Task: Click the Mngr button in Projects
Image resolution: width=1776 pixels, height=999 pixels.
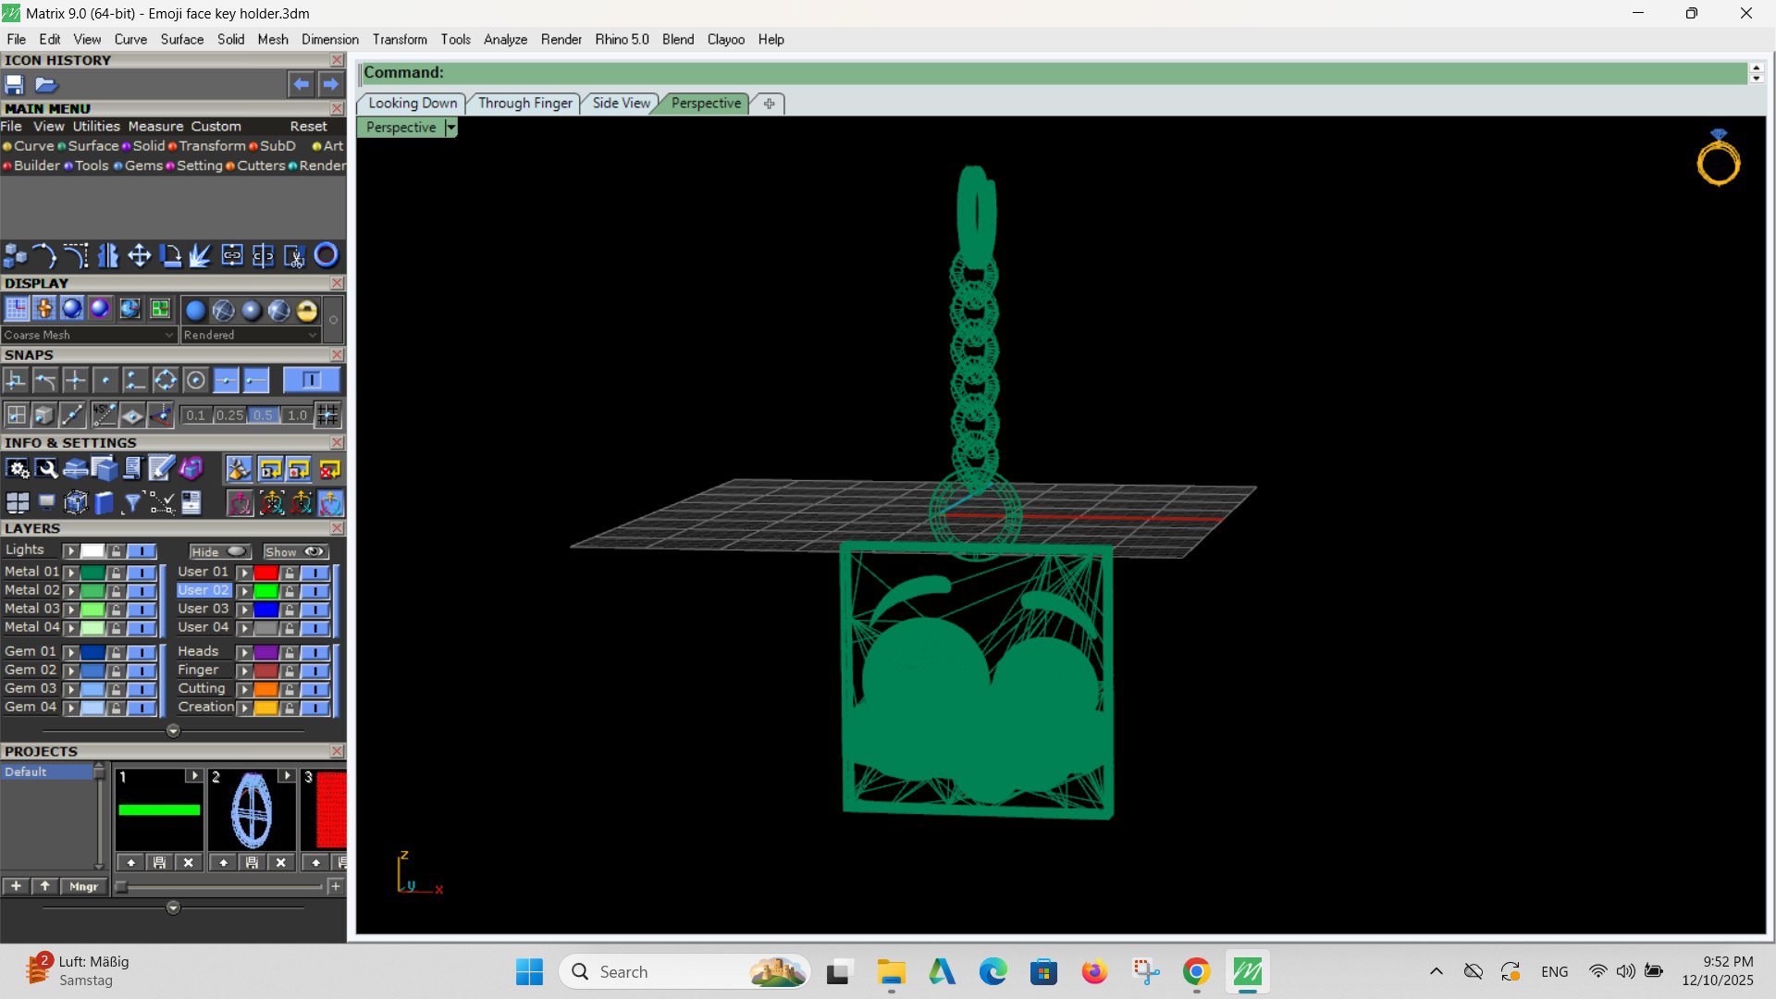Action: point(83,886)
